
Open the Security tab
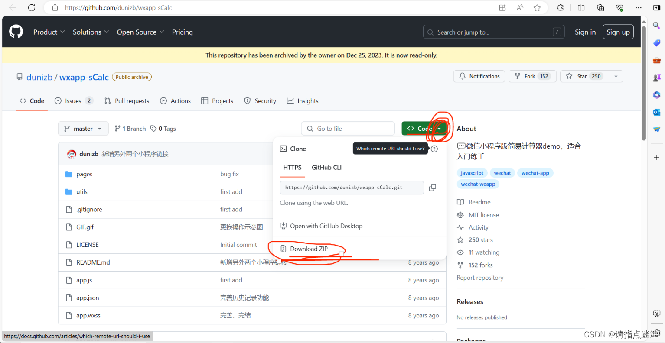(x=260, y=101)
